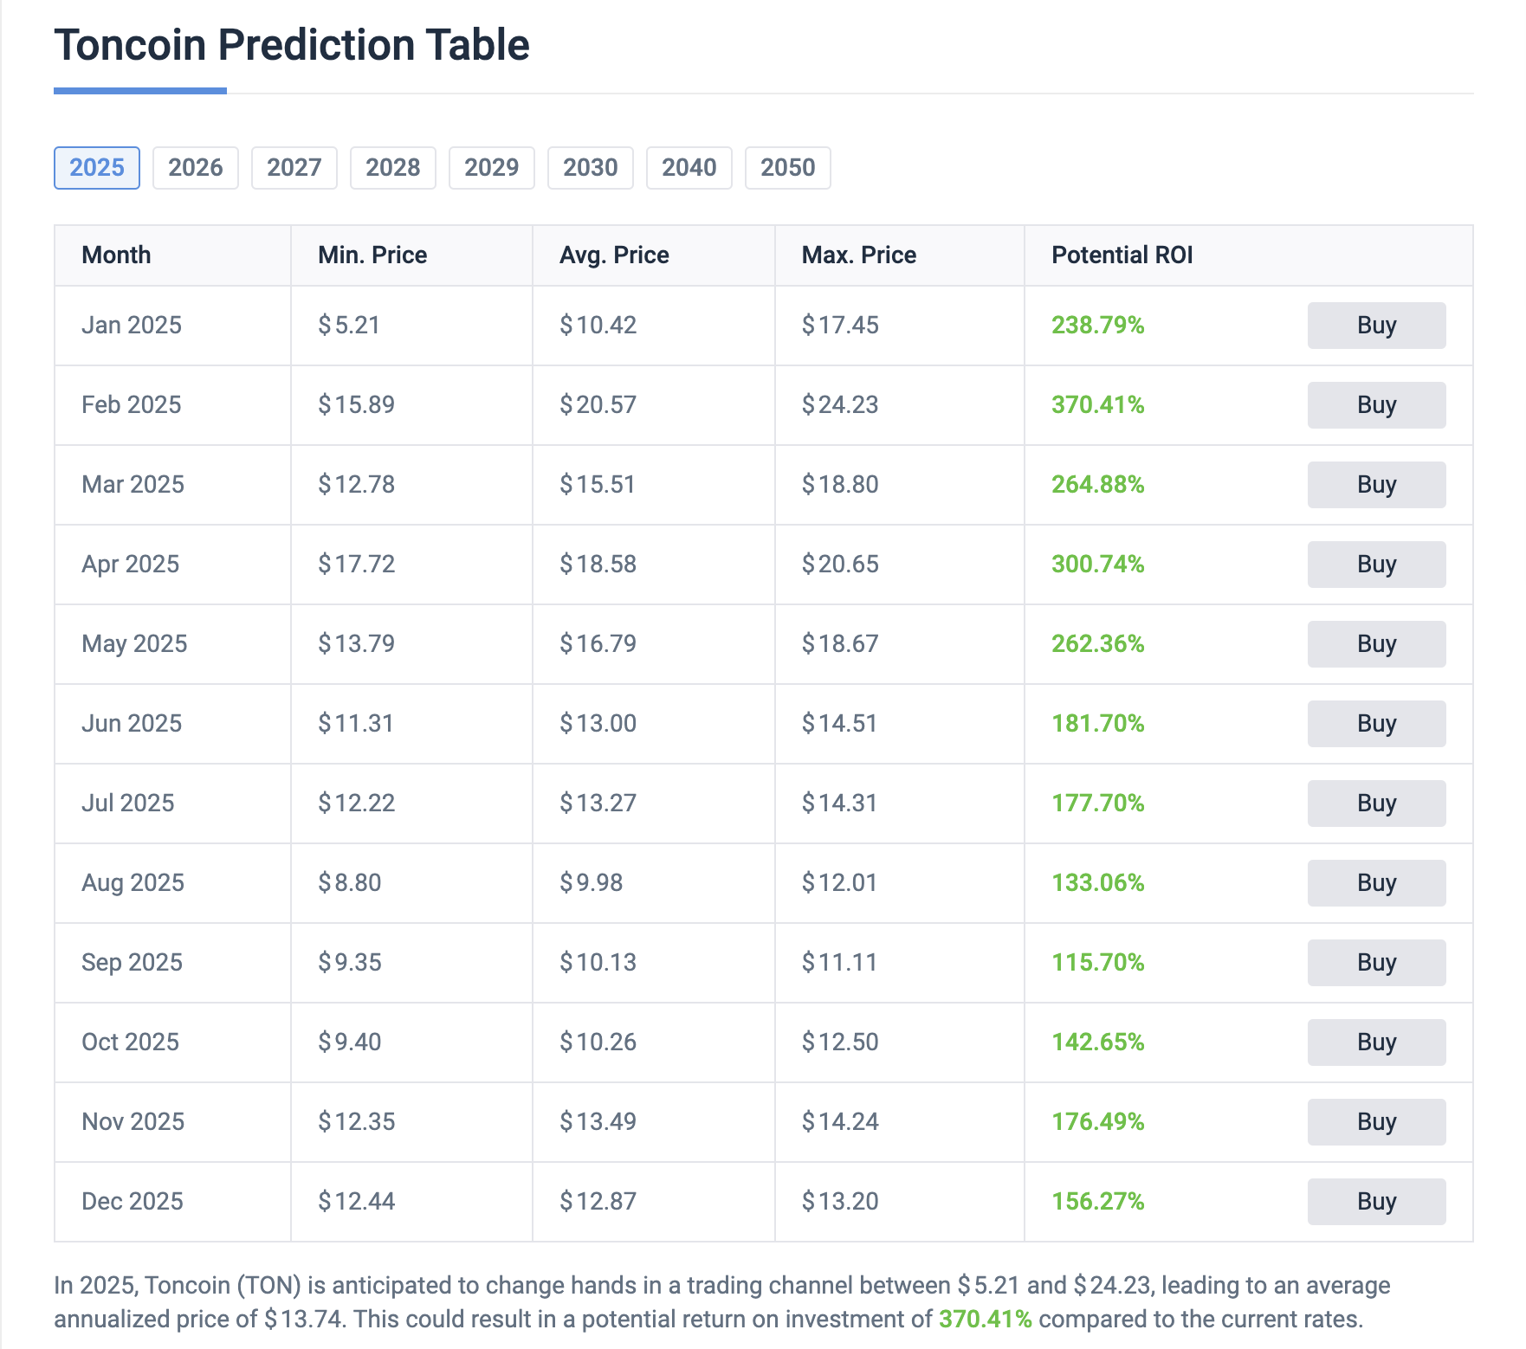1526x1349 pixels.
Task: Click Buy in the May 2025 row
Action: 1376,644
